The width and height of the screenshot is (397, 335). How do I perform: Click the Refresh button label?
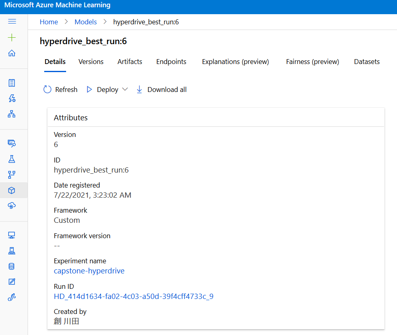(x=67, y=90)
